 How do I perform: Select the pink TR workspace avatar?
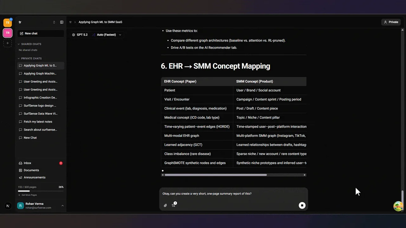(8, 33)
